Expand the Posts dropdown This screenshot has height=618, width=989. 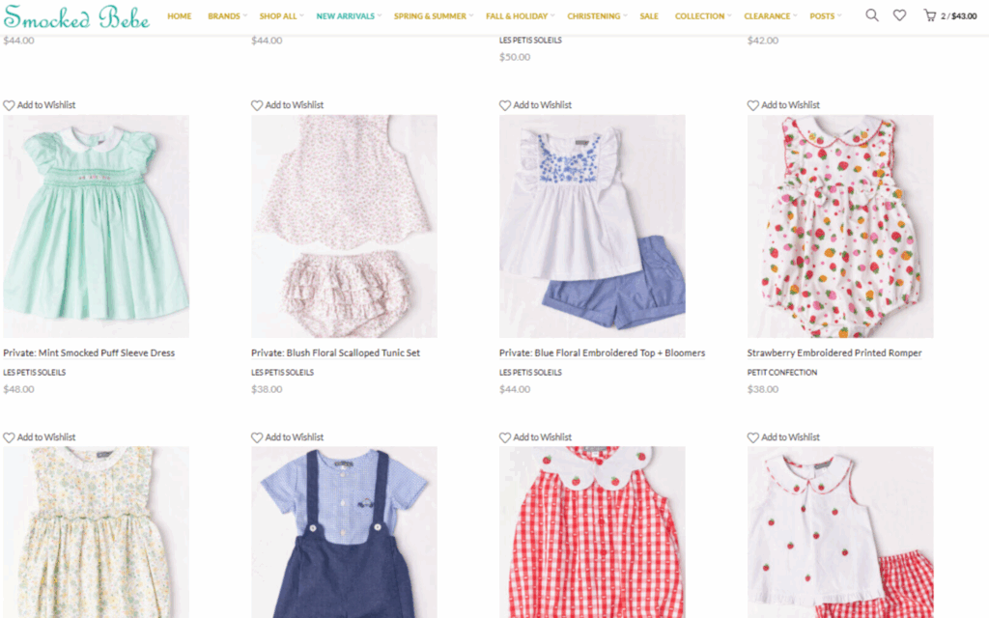(825, 16)
